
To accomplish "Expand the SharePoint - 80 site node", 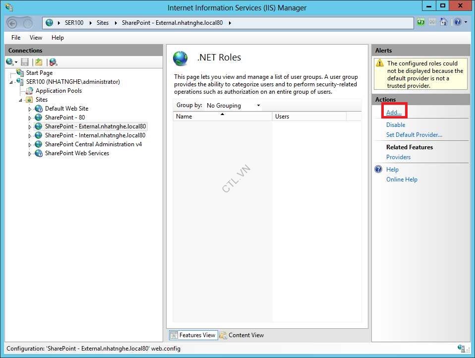I will pos(30,118).
